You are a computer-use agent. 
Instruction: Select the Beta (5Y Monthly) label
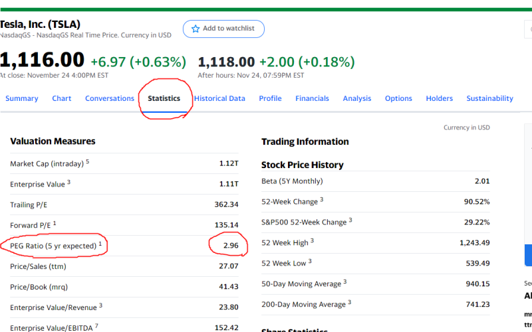coord(292,181)
